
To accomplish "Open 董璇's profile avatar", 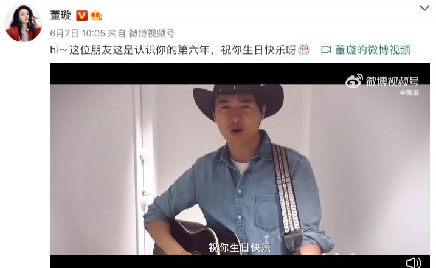I will tap(23, 23).
